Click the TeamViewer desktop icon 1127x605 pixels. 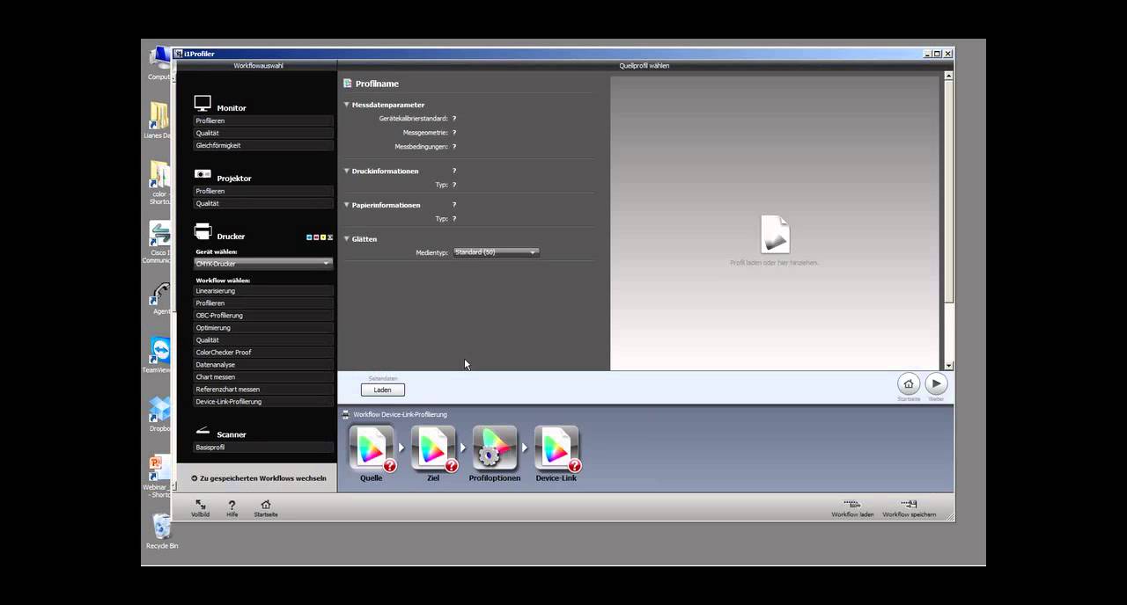pos(160,350)
